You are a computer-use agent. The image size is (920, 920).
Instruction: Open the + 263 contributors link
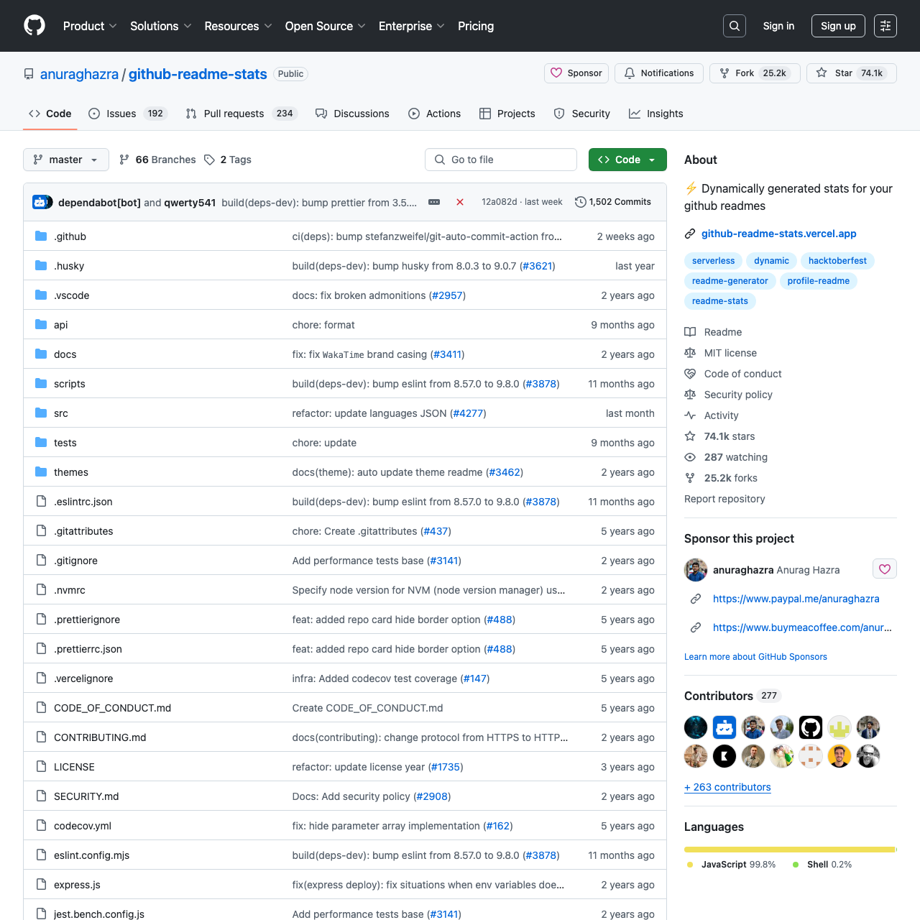[727, 787]
